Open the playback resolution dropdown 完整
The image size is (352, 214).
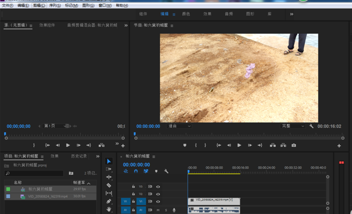293,126
